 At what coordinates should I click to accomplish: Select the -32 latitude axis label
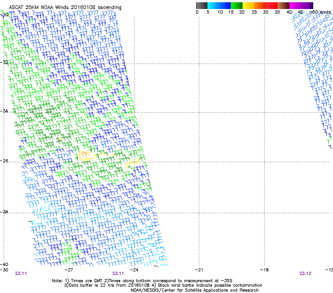tap(4, 62)
